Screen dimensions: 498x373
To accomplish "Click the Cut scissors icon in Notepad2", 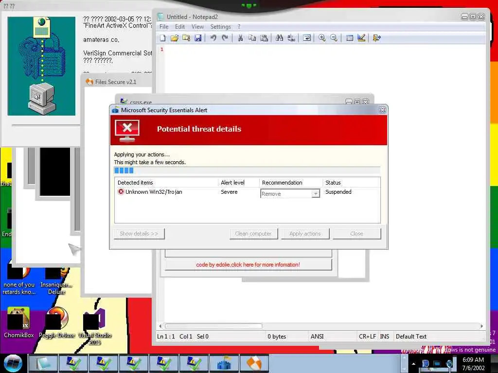I will click(x=240, y=38).
